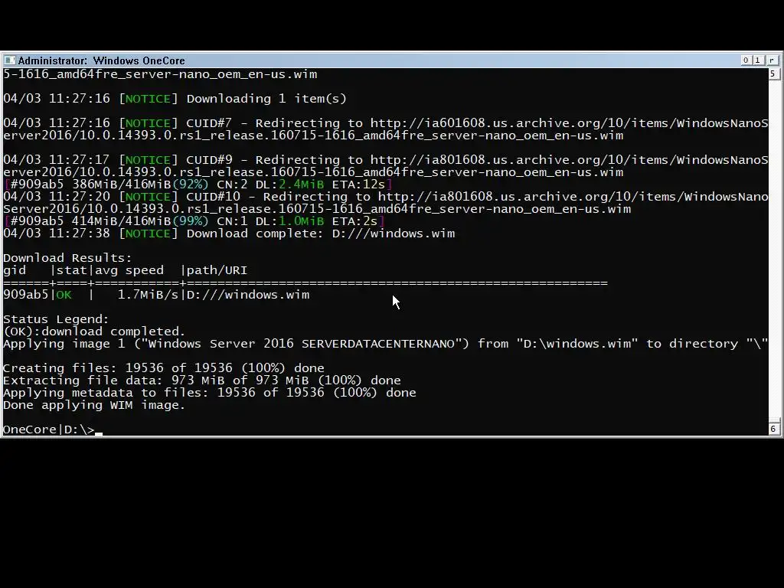Image resolution: width=784 pixels, height=588 pixels.
Task: Close the Windows OneCore console window
Action: [772, 60]
